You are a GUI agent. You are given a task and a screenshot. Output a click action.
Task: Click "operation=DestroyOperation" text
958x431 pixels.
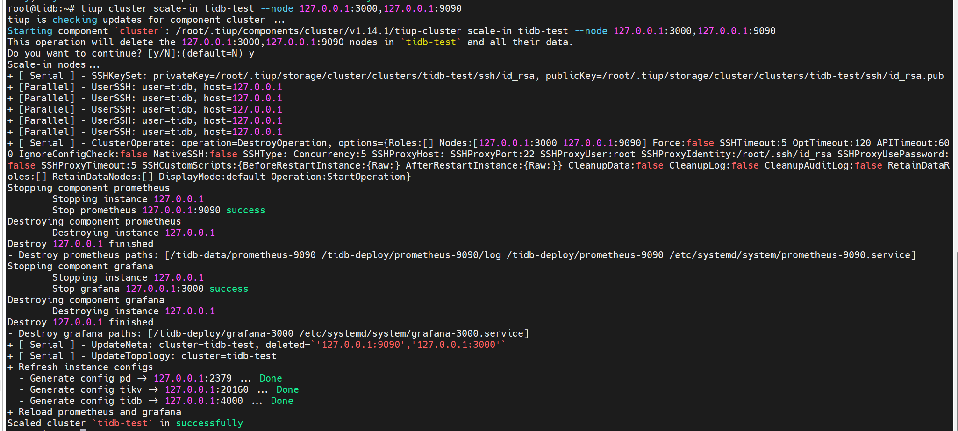(254, 143)
